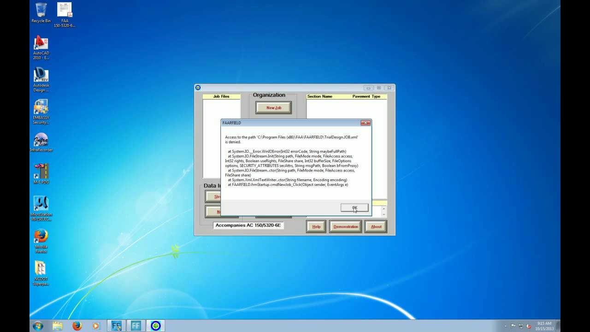Click the Pavement Type column header
The width and height of the screenshot is (590, 332).
(x=366, y=96)
